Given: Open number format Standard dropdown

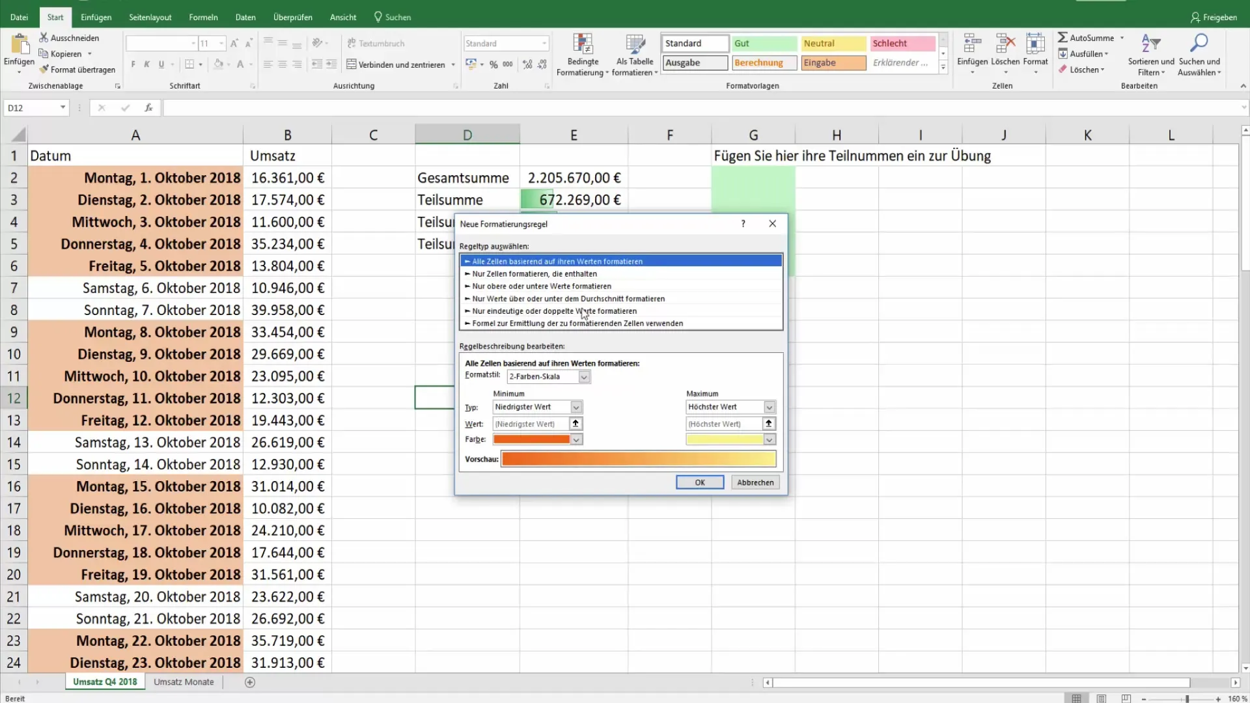Looking at the screenshot, I should tap(544, 43).
